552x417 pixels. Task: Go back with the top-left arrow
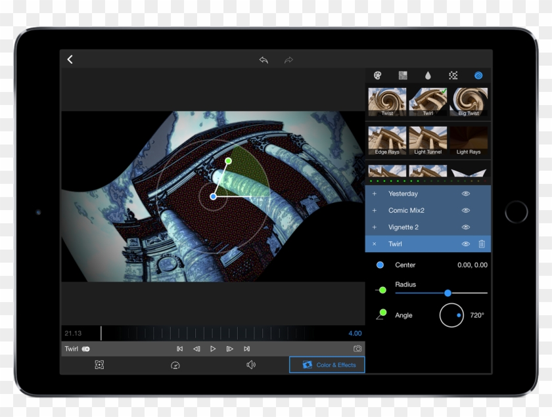(x=70, y=60)
